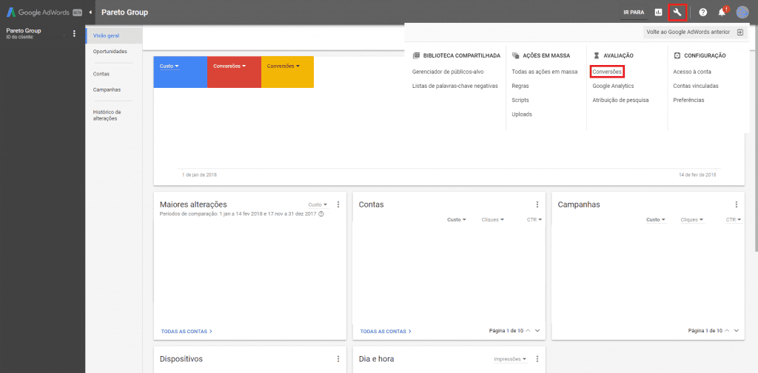Screen dimensions: 758x373
Task: Open the red Conversões metric dropdown
Action: (229, 66)
